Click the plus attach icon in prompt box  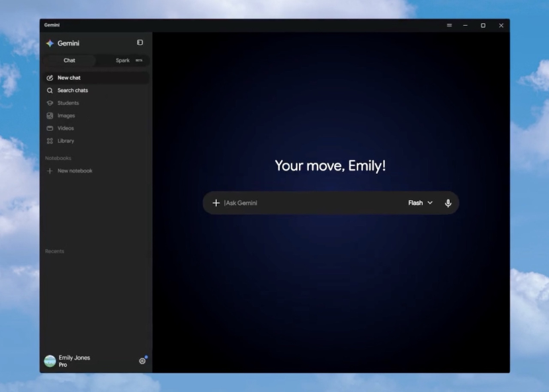[216, 203]
